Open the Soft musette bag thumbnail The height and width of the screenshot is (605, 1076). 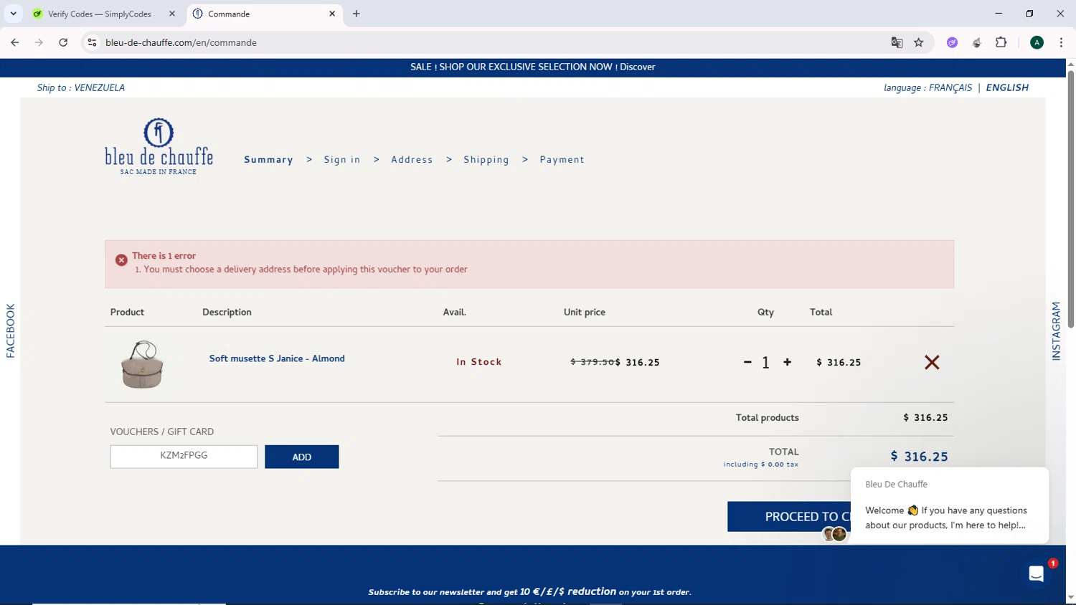click(142, 364)
